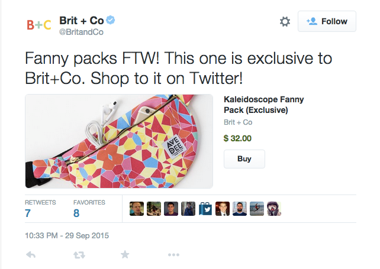The image size is (380, 269).
Task: Open the settings gear dropdown
Action: 285,22
